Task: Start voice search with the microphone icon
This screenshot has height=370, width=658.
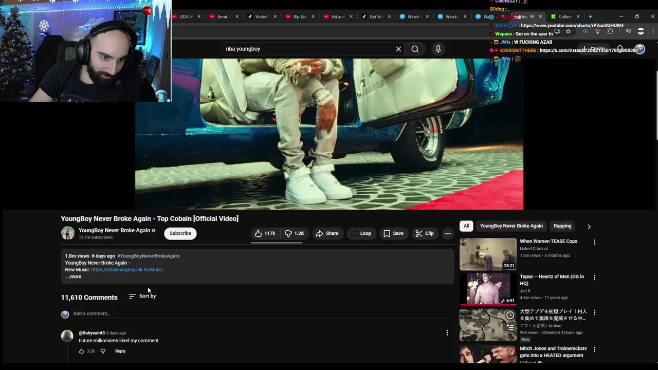Action: tap(438, 49)
